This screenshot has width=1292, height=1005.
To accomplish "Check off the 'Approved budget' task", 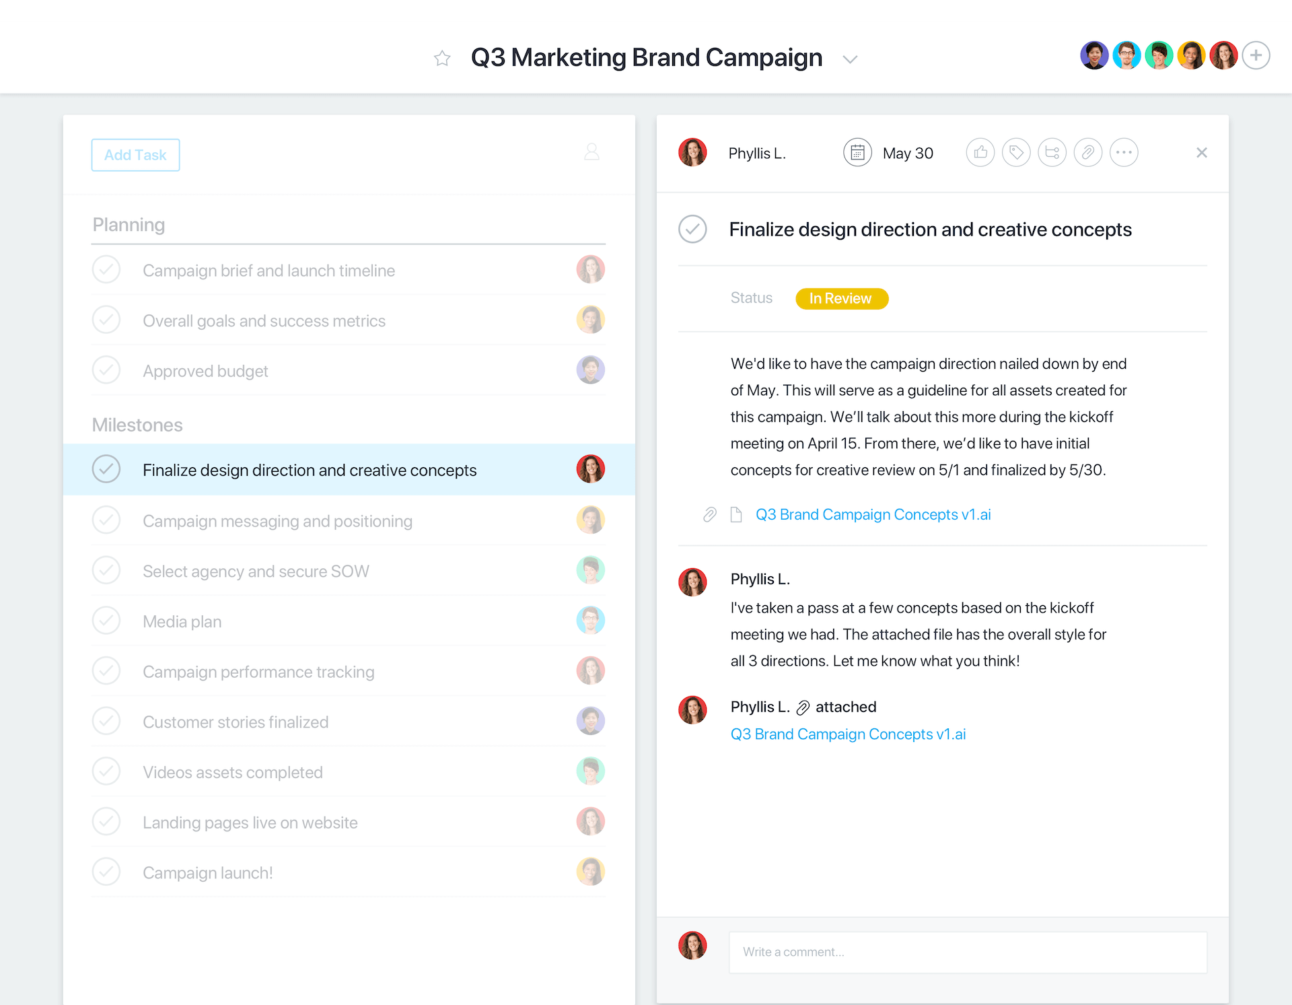I will 106,370.
